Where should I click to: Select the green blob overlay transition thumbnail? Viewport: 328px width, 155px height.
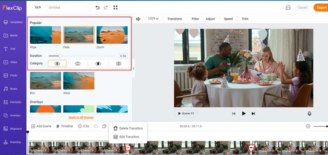click(x=79, y=109)
